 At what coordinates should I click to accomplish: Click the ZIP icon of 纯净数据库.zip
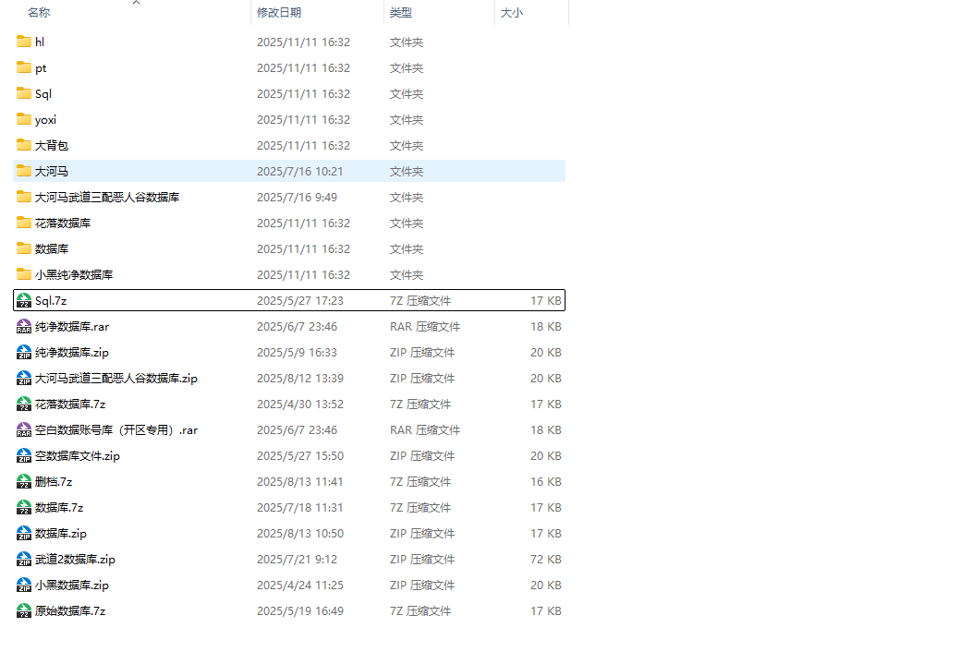24,353
